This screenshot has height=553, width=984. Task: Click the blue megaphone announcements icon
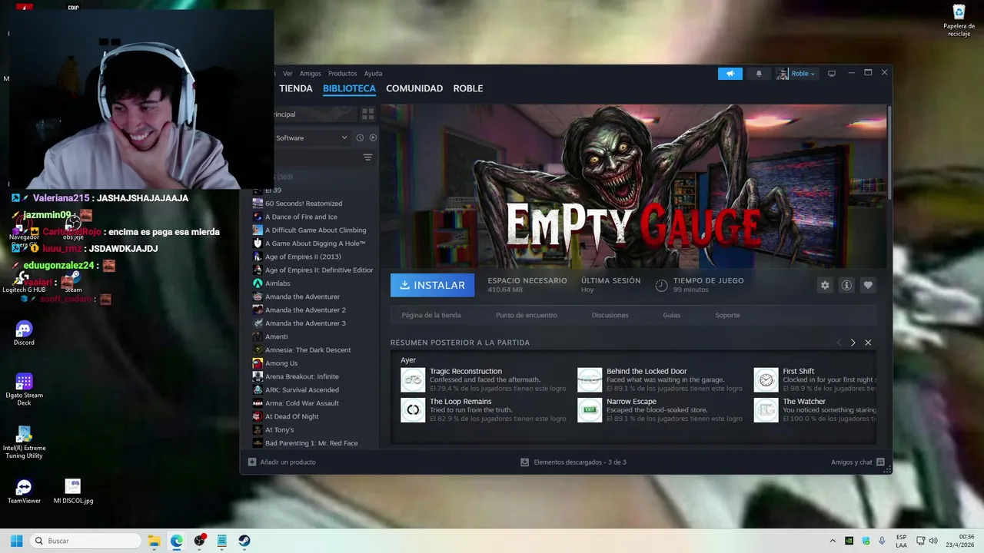pyautogui.click(x=730, y=74)
